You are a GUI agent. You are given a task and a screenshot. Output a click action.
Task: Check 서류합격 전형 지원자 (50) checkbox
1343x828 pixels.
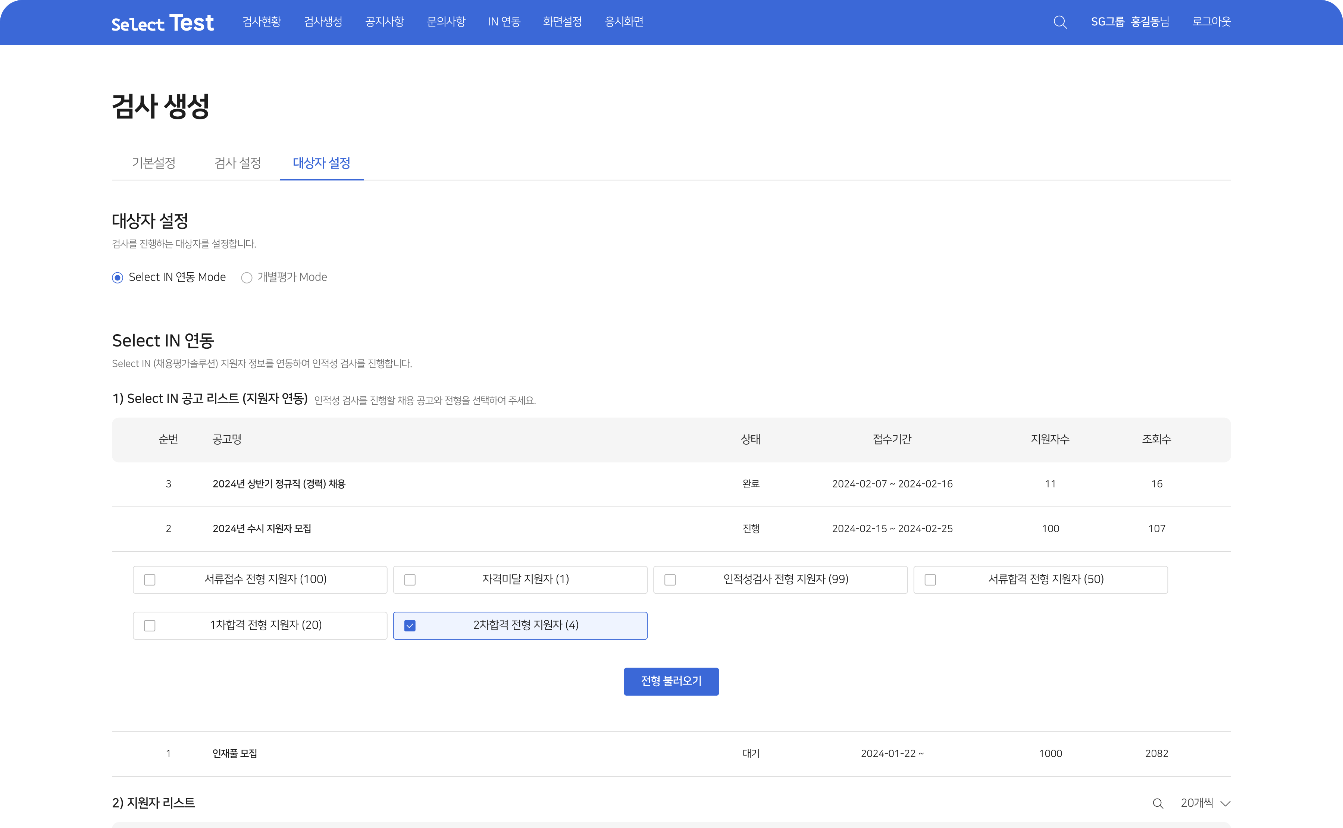[x=930, y=580]
